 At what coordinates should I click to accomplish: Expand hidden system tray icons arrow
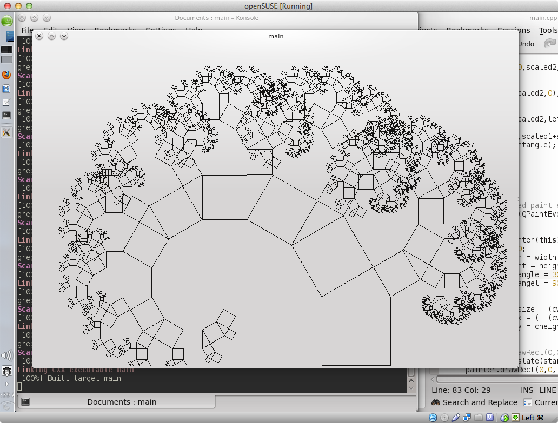click(6, 384)
